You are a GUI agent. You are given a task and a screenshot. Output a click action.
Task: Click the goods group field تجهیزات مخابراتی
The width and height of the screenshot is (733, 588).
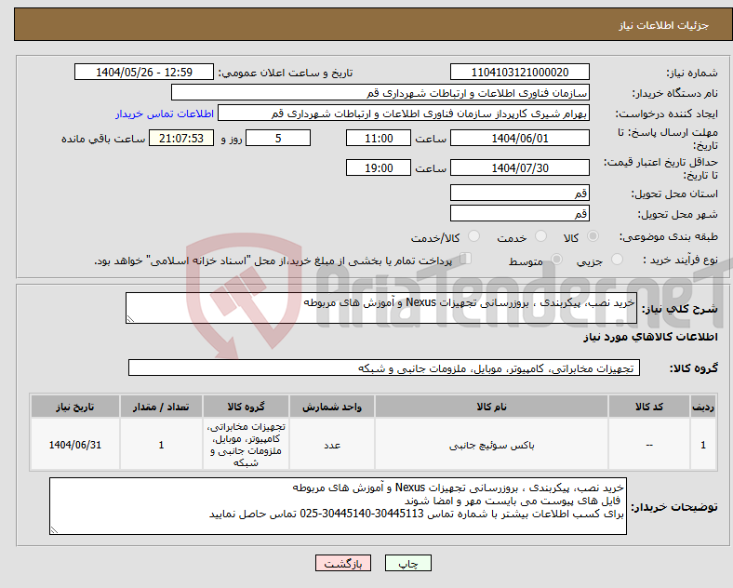384,367
